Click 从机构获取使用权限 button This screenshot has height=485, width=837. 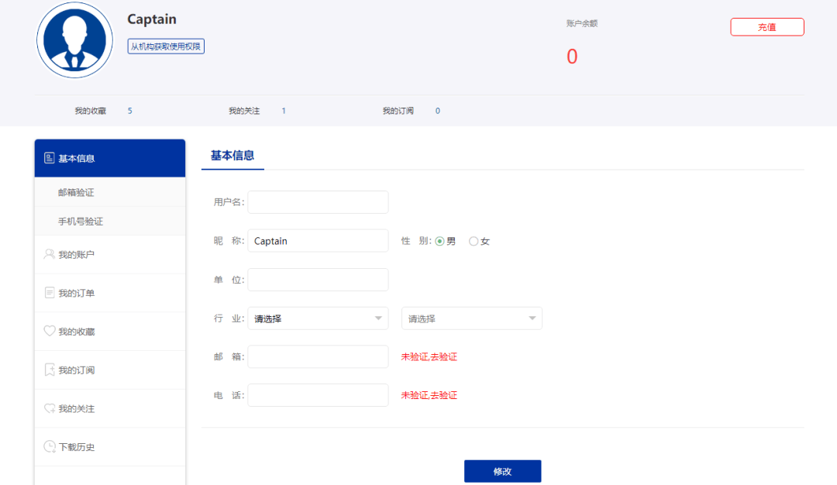point(166,46)
